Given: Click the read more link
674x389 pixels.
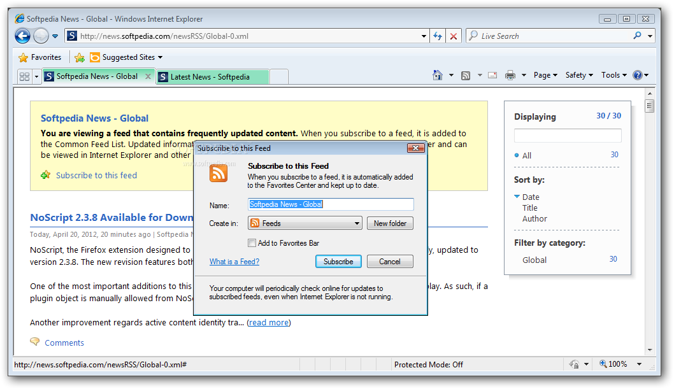Looking at the screenshot, I should coord(269,322).
